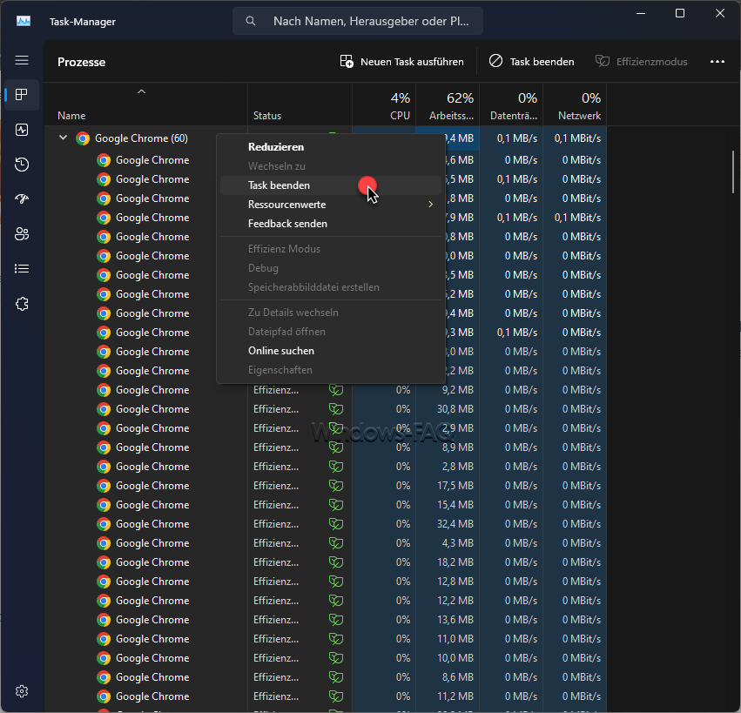Image resolution: width=741 pixels, height=713 pixels.
Task: Sort by the Netzwerk column header
Action: pyautogui.click(x=575, y=104)
